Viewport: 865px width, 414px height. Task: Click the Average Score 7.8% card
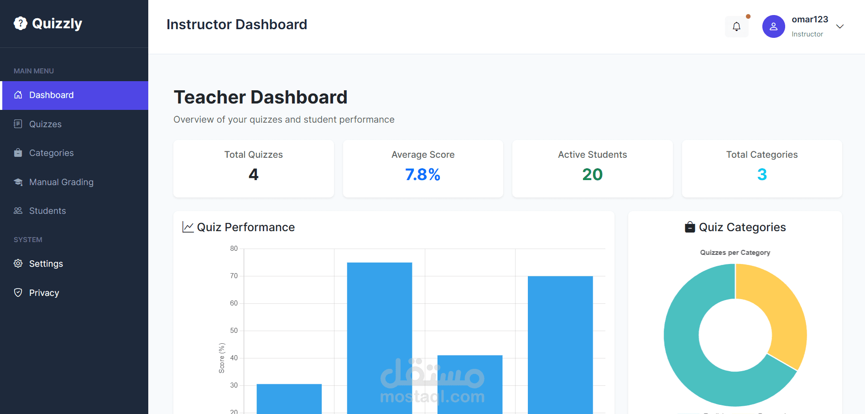423,169
